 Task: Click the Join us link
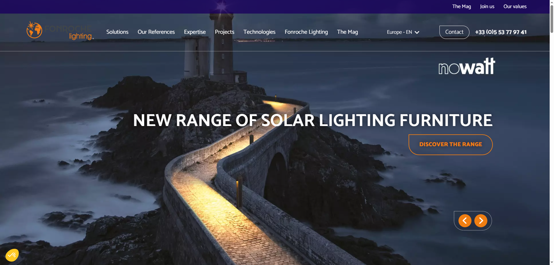click(x=487, y=6)
